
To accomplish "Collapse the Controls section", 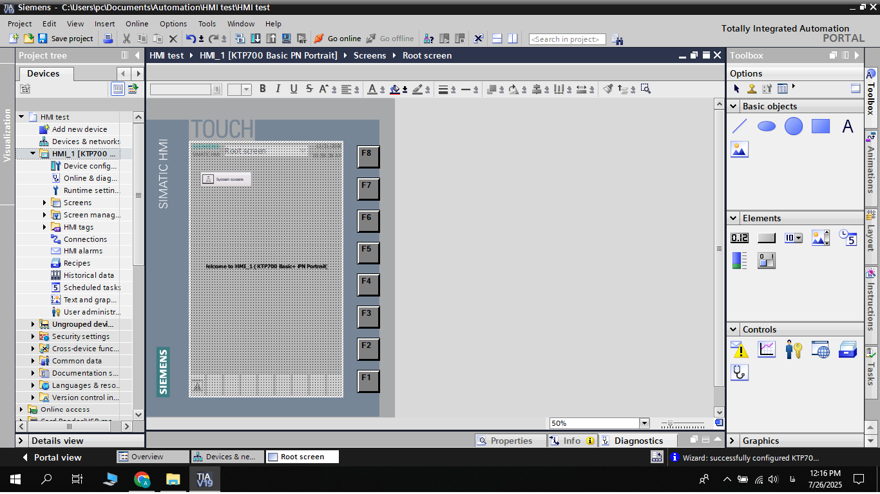I will (733, 329).
